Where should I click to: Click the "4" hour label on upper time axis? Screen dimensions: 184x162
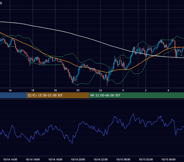(168, 90)
